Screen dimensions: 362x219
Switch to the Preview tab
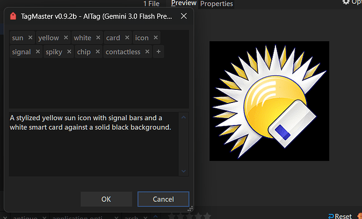(x=184, y=3)
